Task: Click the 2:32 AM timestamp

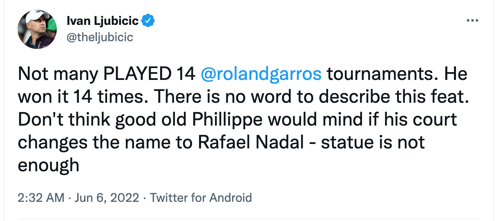Action: (x=41, y=198)
